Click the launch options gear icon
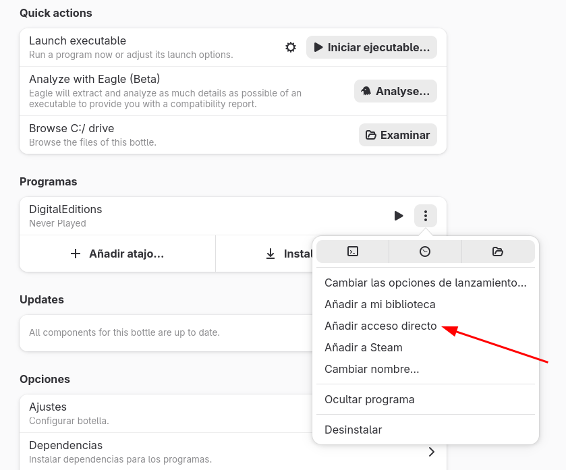 (x=291, y=47)
